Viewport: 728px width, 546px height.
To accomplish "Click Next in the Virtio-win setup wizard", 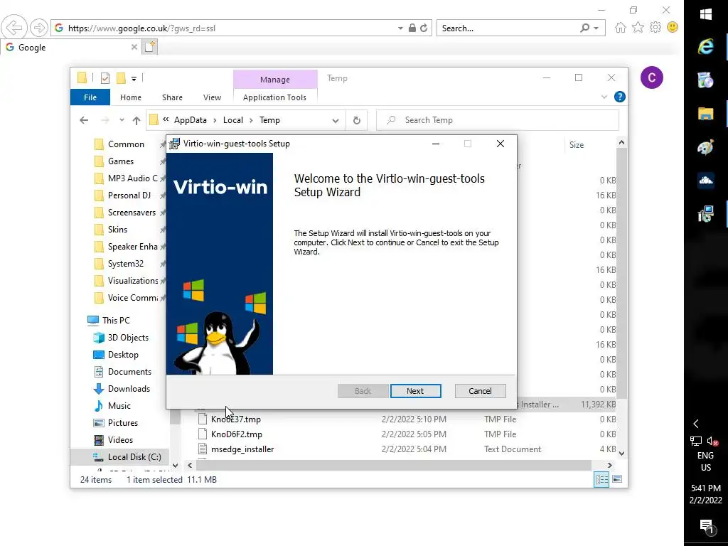I will [415, 391].
